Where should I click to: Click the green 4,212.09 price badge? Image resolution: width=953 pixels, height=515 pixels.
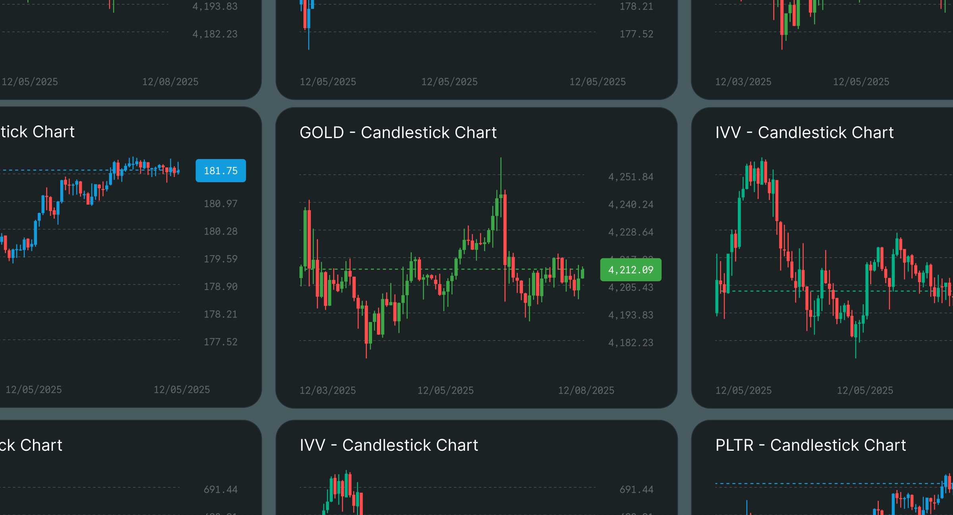630,269
